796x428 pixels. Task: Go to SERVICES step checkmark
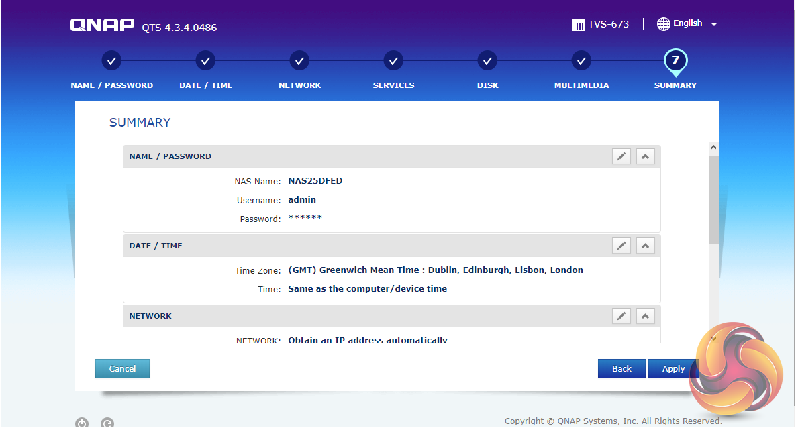click(393, 61)
